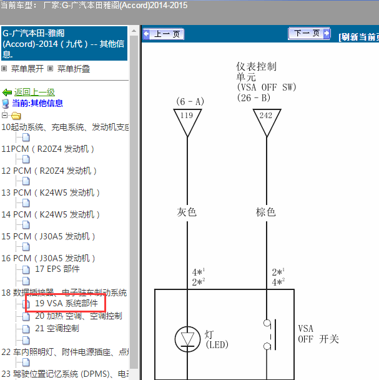Collapse all menus with 菜单折叠
This screenshot has height=380, width=379.
74,69
